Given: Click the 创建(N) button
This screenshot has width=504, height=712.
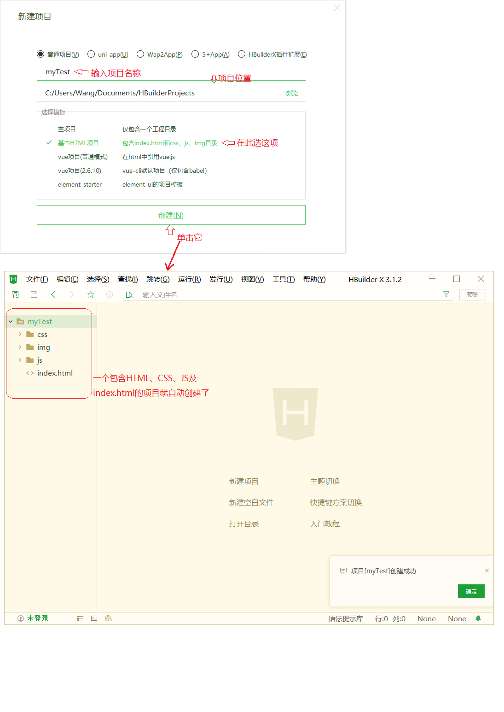Looking at the screenshot, I should [x=171, y=215].
